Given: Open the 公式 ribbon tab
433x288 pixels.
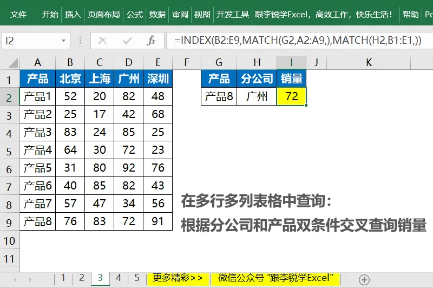Looking at the screenshot, I should pyautogui.click(x=135, y=14).
